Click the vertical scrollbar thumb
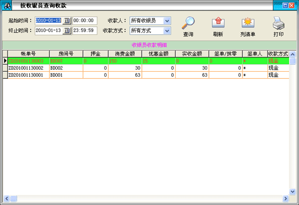The width and height of the screenshot is (299, 205). 292,61
